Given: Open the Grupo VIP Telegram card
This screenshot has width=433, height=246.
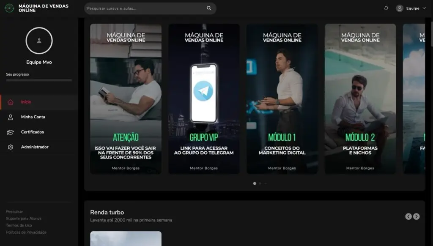Looking at the screenshot, I should pos(204,98).
